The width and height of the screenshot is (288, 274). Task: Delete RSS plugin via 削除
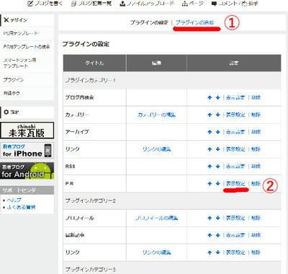click(256, 167)
